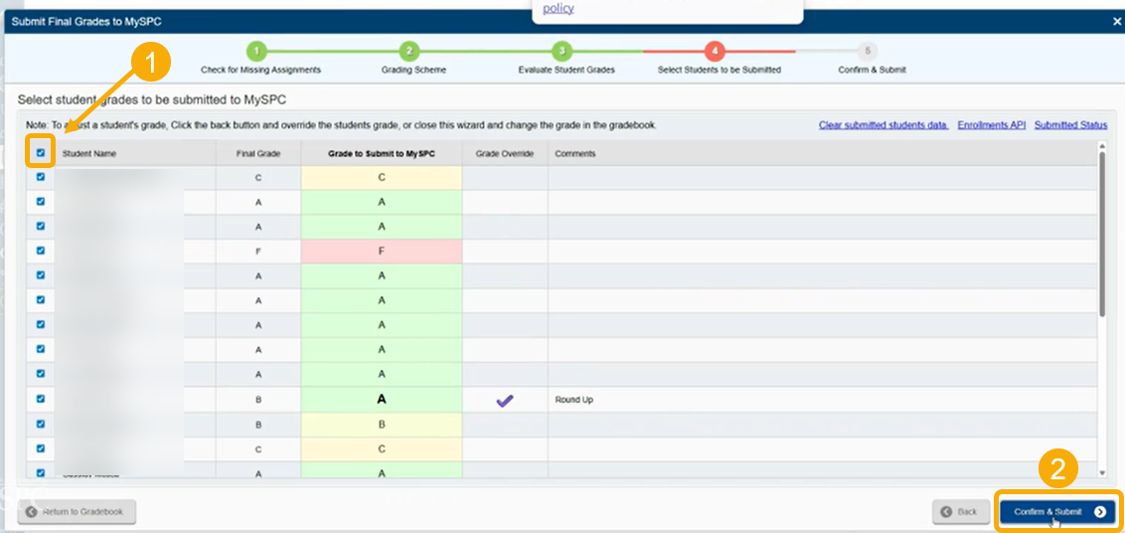1125x533 pixels.
Task: Click the purple Grade Override checkmark
Action: 505,401
